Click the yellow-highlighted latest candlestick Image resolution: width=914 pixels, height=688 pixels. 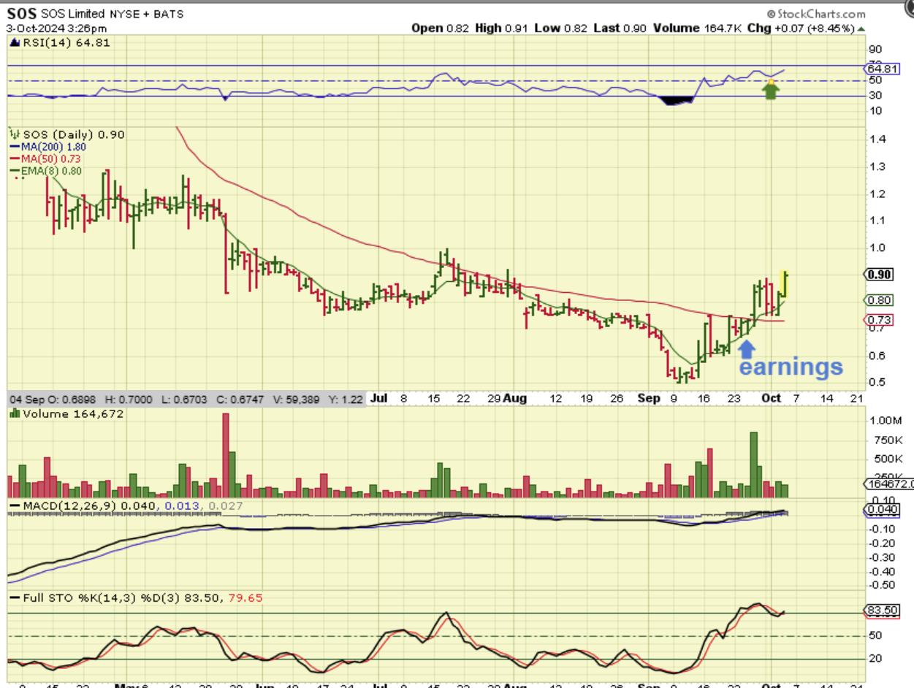[x=785, y=283]
